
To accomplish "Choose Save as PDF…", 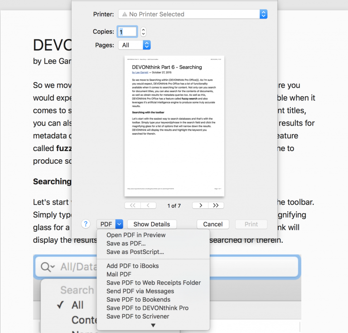I will coord(153,244).
